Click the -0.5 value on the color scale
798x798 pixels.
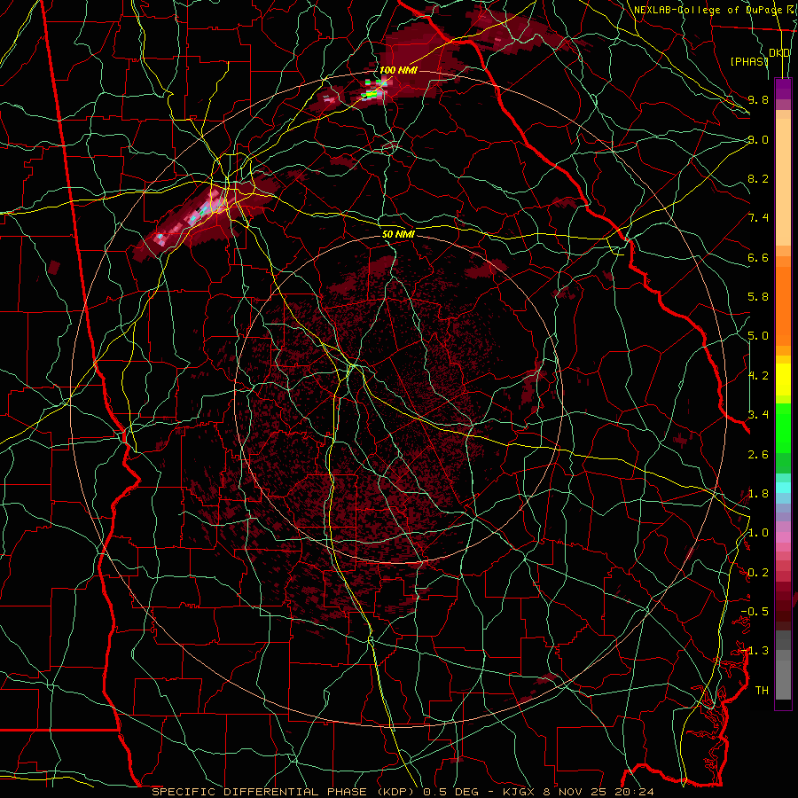pyautogui.click(x=755, y=612)
